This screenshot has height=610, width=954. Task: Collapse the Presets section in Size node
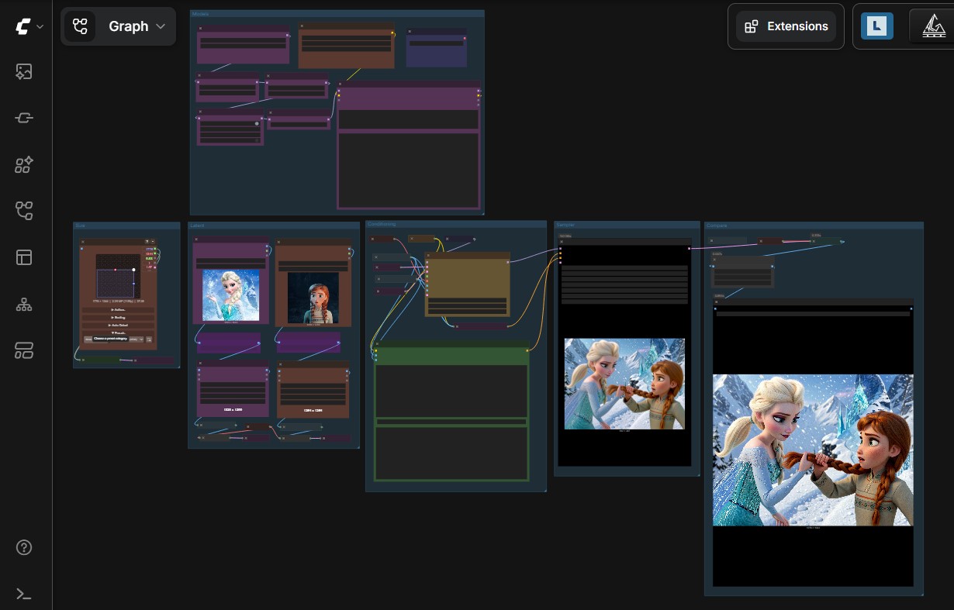[118, 333]
